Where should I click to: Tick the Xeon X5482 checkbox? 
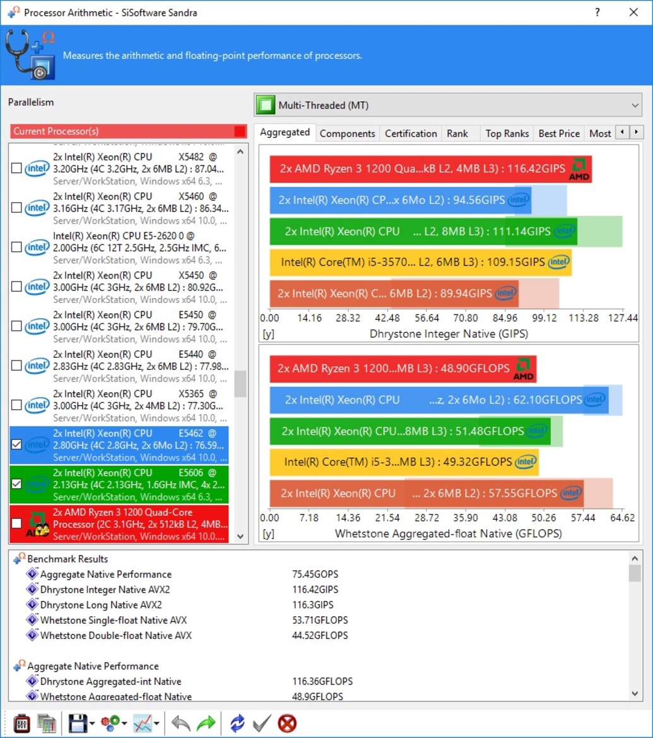tap(16, 169)
